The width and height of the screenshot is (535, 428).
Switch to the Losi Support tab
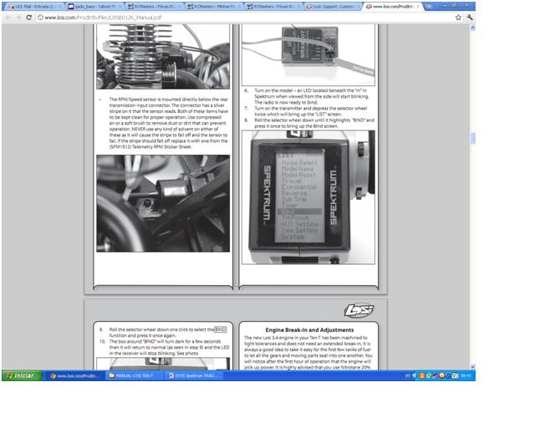(x=334, y=6)
